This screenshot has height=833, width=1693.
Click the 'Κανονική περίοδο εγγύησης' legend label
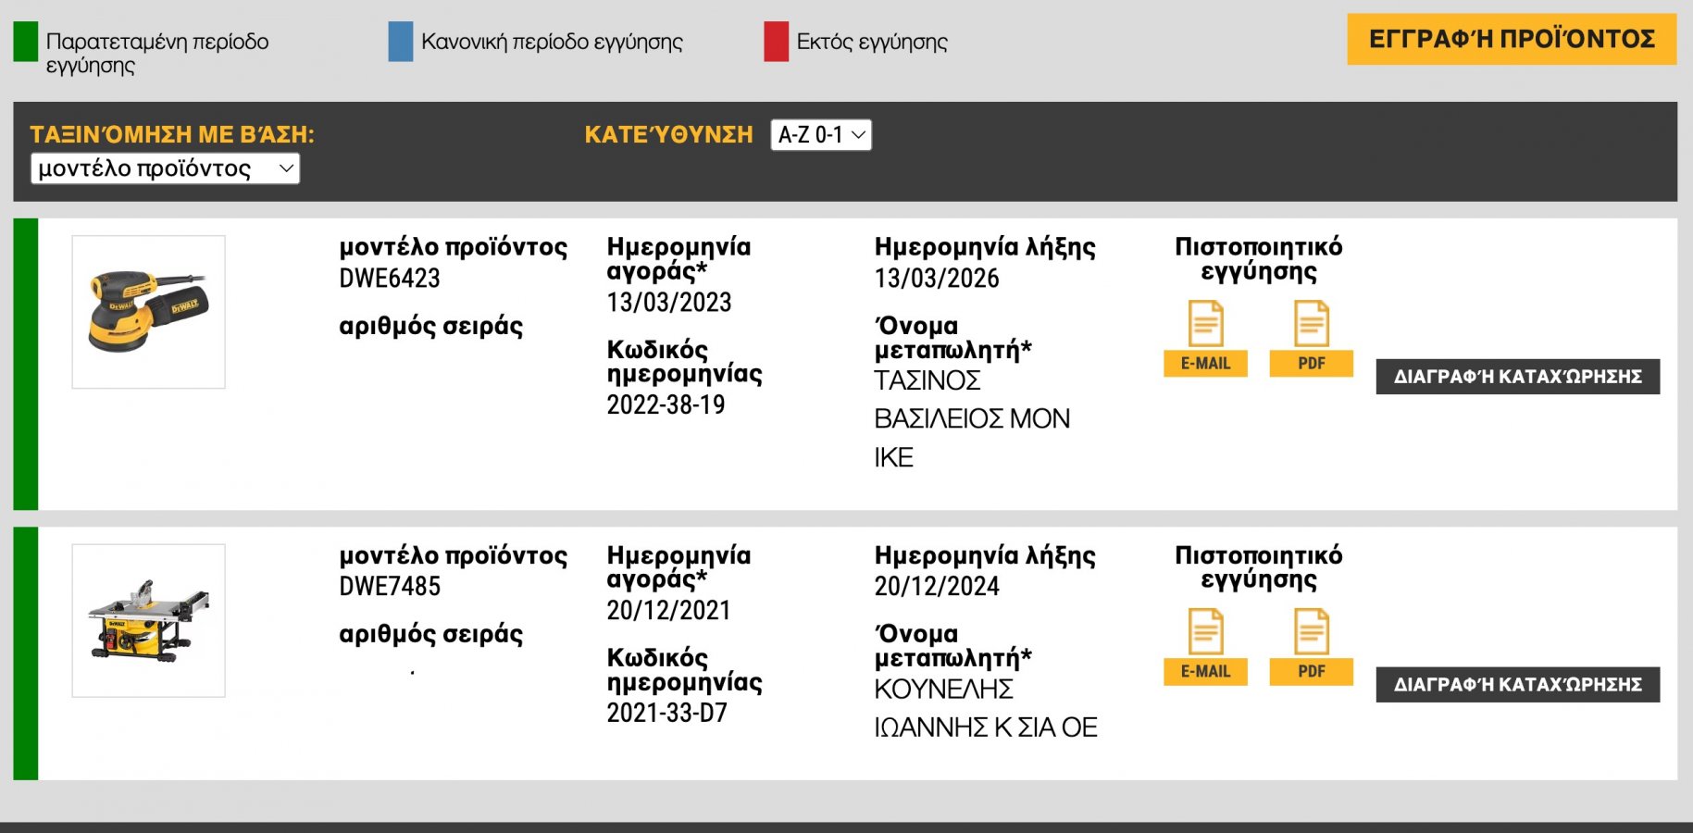(x=552, y=42)
